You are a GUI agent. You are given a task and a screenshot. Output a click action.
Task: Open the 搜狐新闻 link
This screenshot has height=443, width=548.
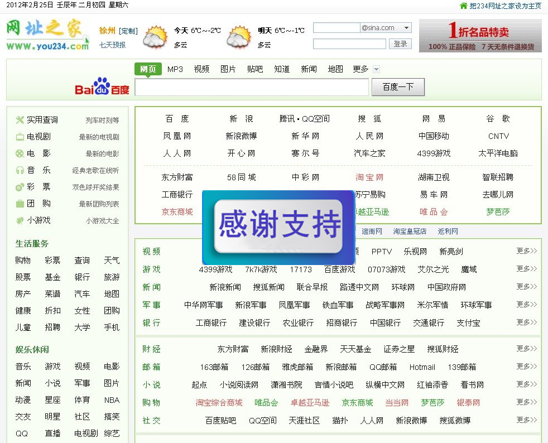(x=269, y=287)
